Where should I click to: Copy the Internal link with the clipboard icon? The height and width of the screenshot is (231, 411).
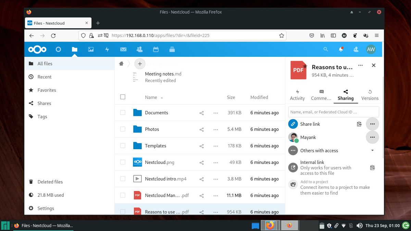(373, 168)
